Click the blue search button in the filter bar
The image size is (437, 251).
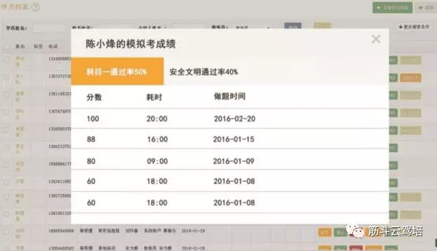(x=293, y=26)
